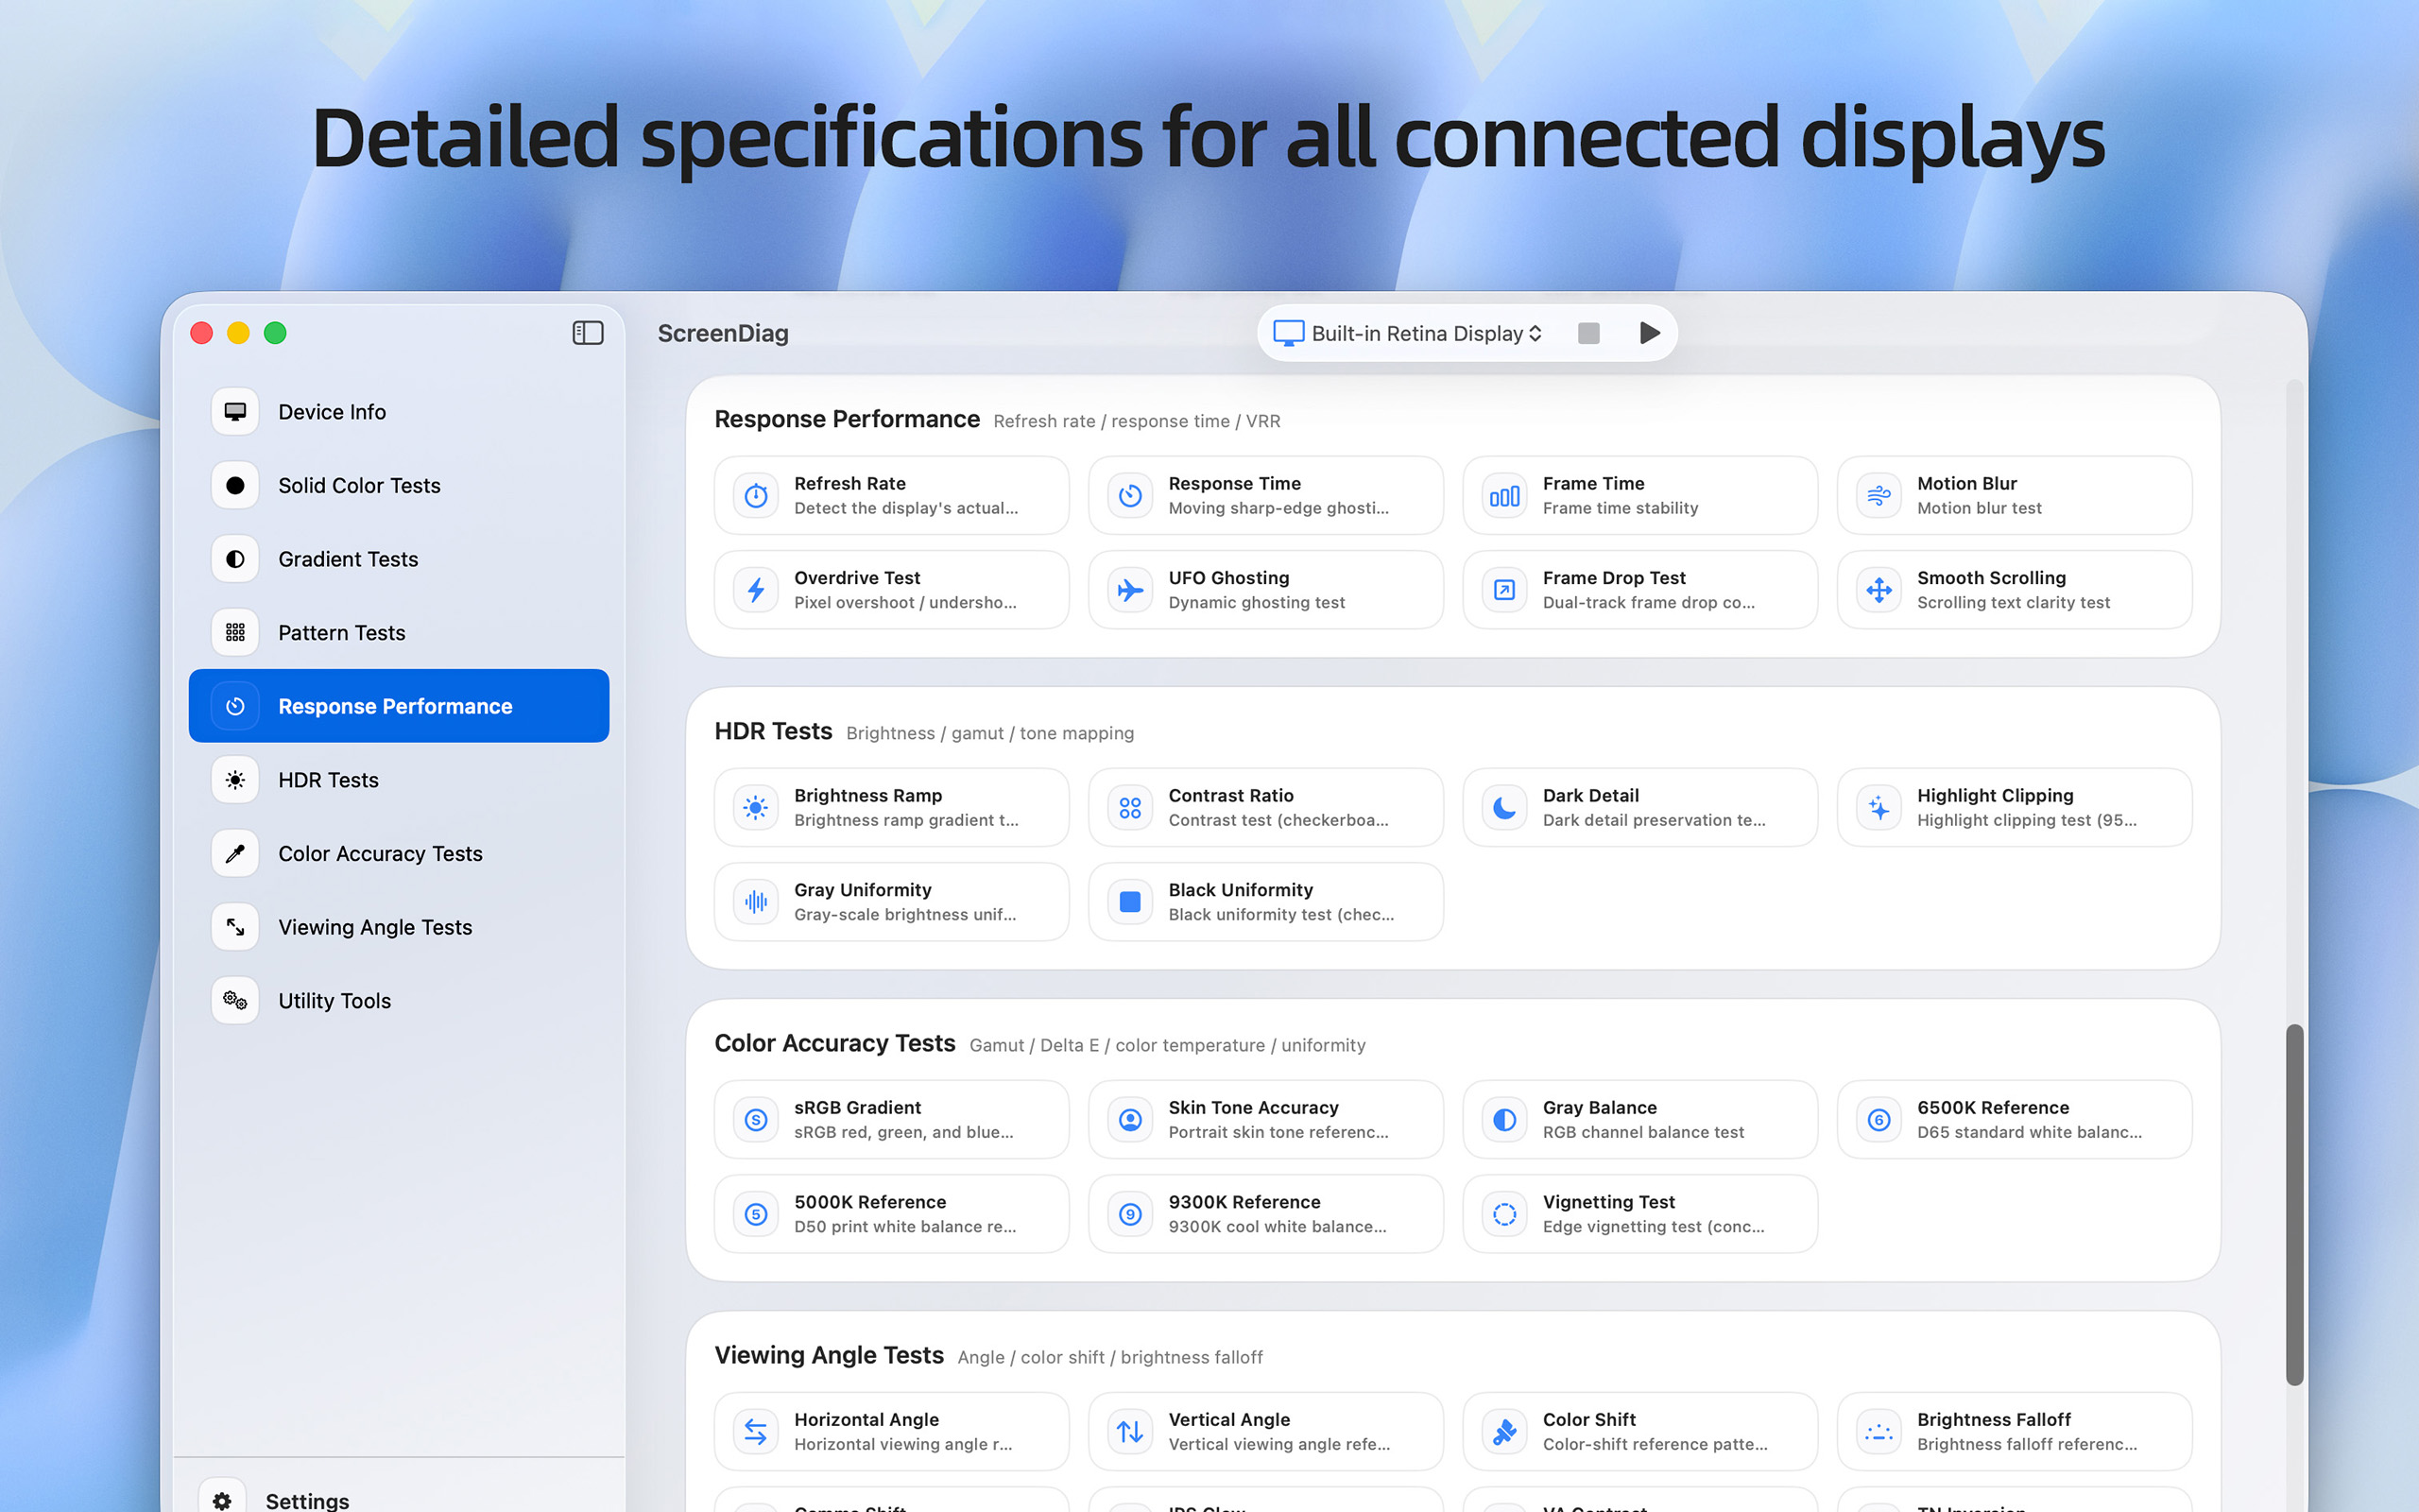Click the 'Black uniformity test (chec...' description

point(1281,914)
